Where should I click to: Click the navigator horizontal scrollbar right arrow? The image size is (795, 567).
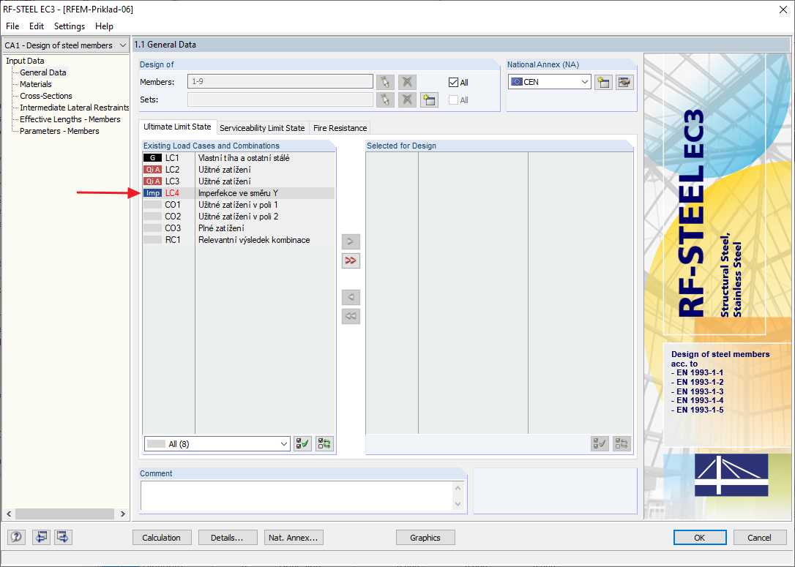123,514
